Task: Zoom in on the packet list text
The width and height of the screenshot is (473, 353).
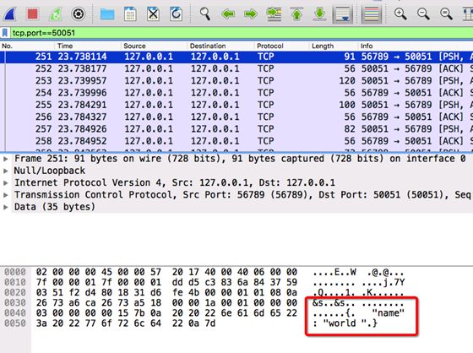Action: tap(400, 14)
